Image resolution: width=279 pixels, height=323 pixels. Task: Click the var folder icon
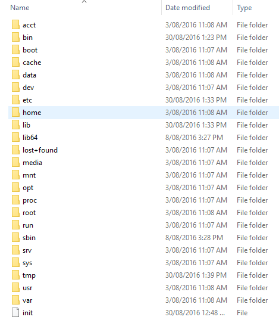coord(15,300)
